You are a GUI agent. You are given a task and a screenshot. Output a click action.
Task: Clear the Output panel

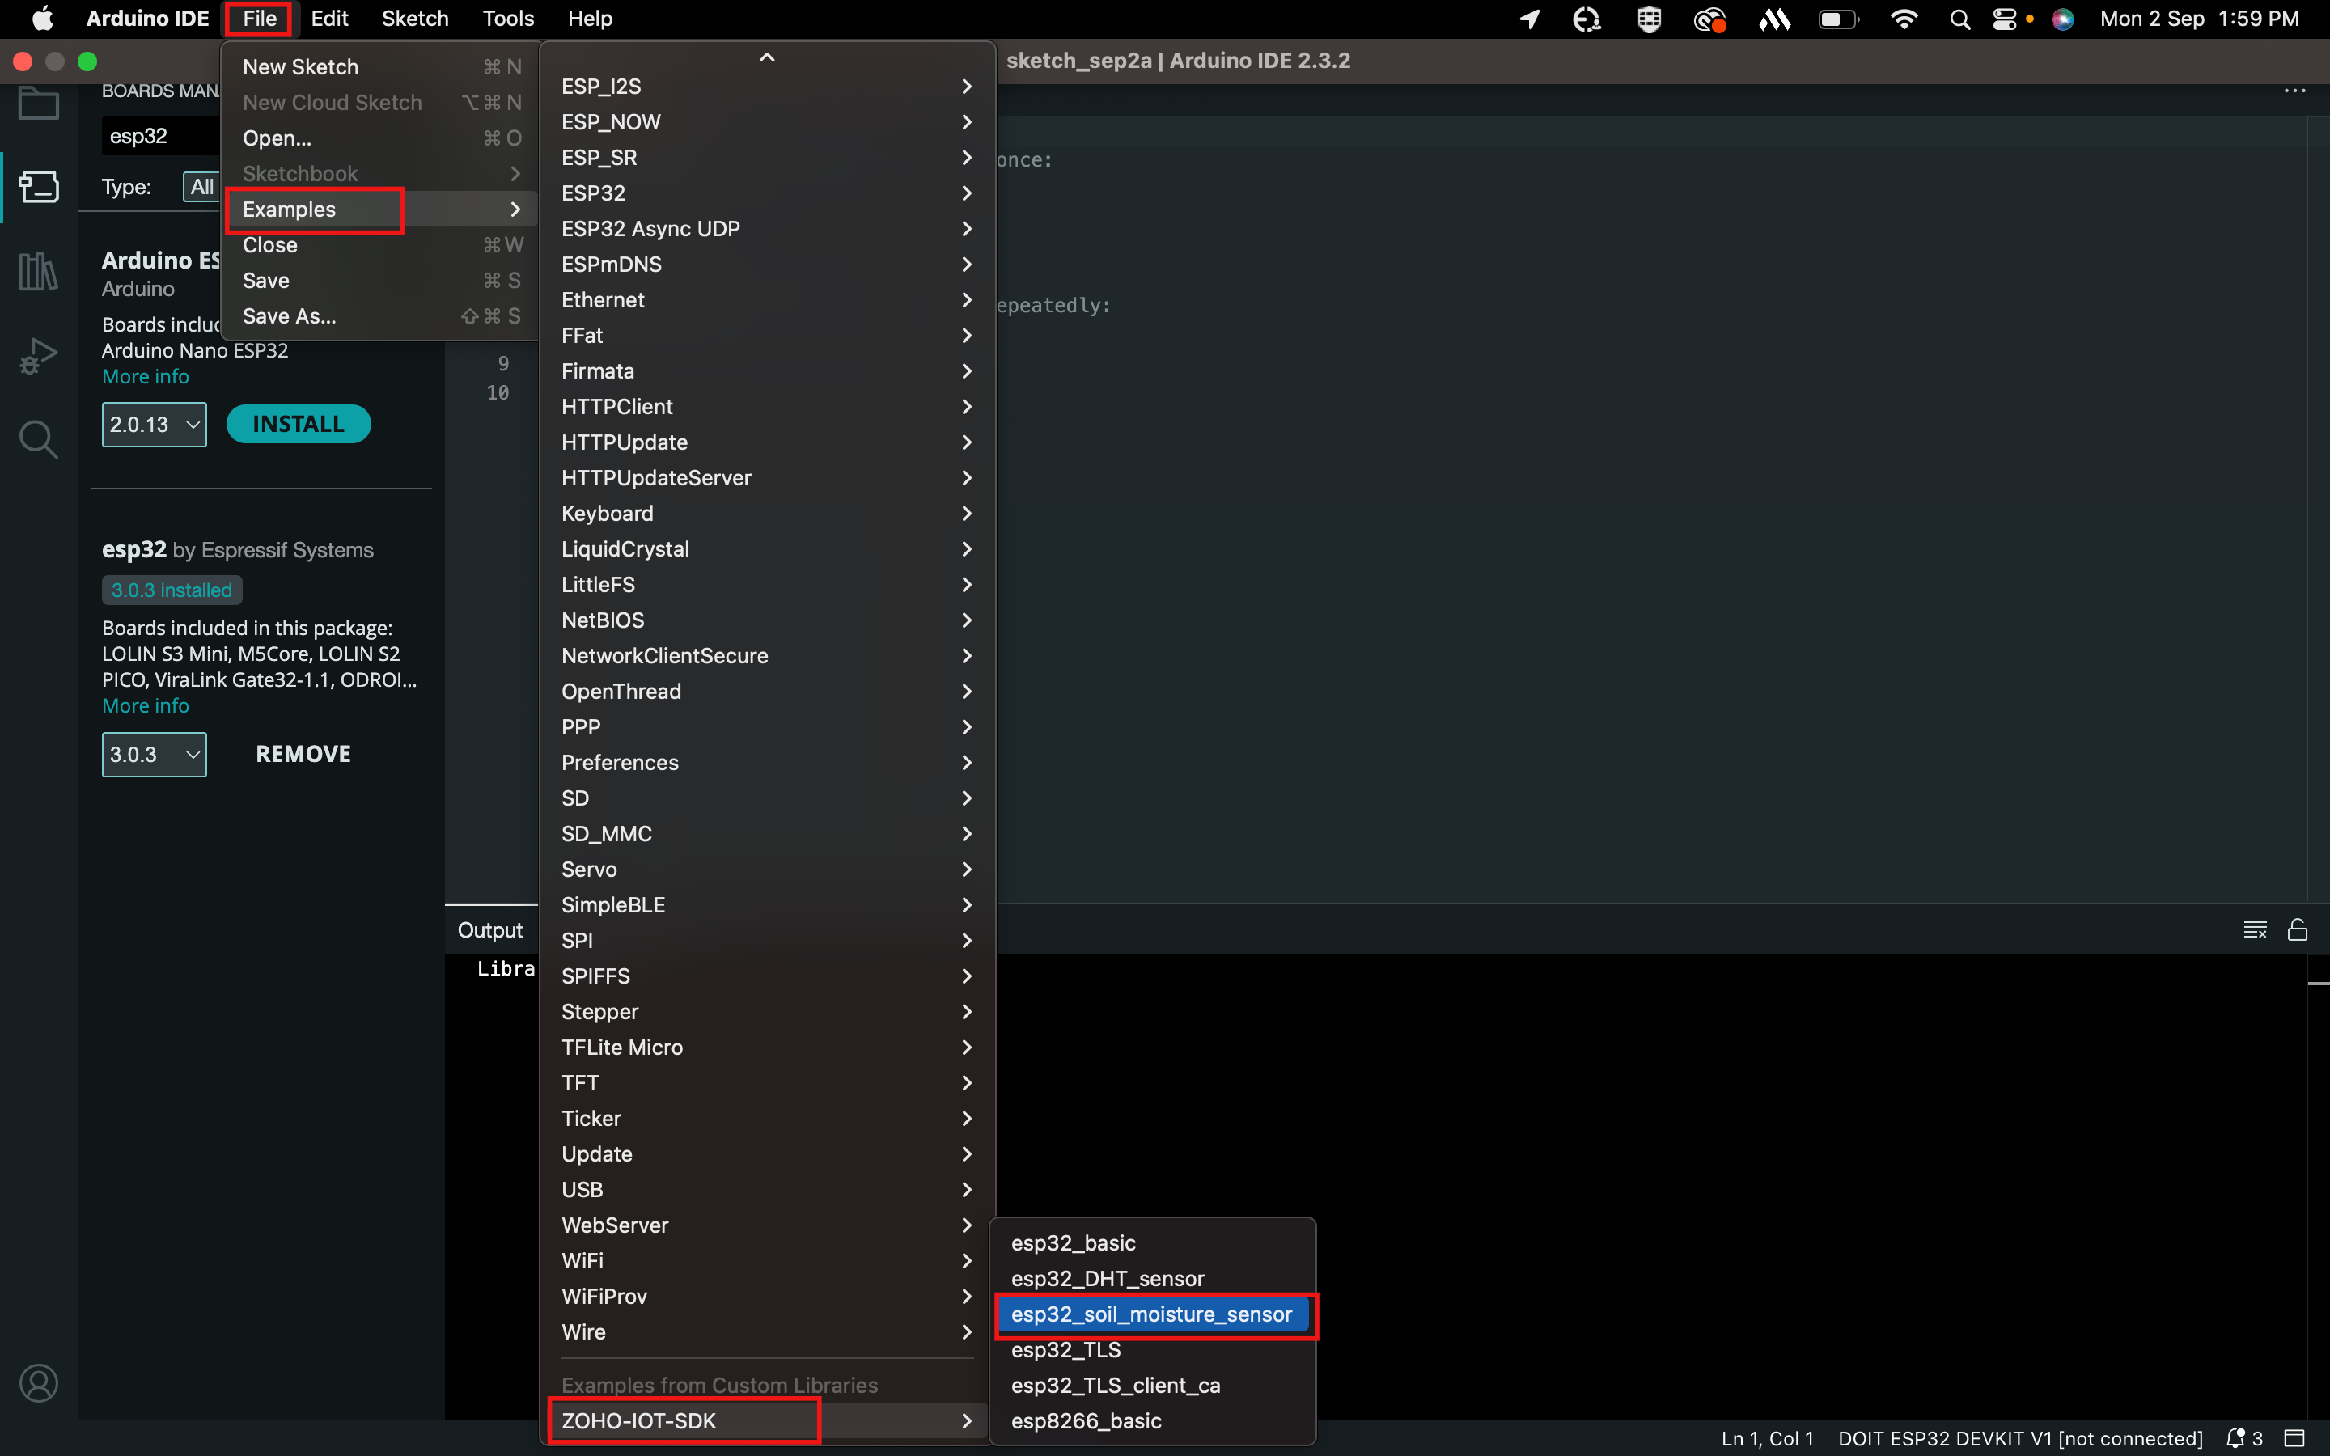tap(2255, 929)
